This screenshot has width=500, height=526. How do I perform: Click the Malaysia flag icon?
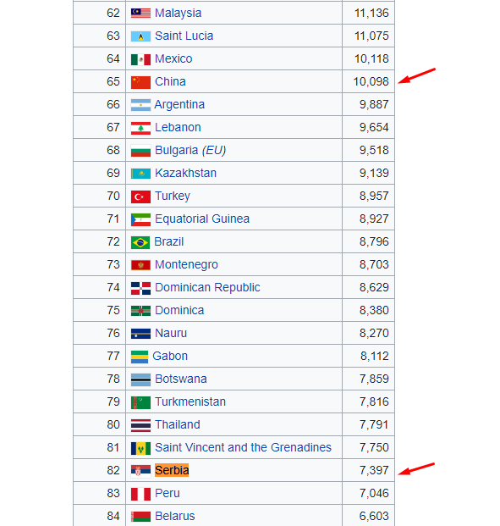pyautogui.click(x=140, y=14)
